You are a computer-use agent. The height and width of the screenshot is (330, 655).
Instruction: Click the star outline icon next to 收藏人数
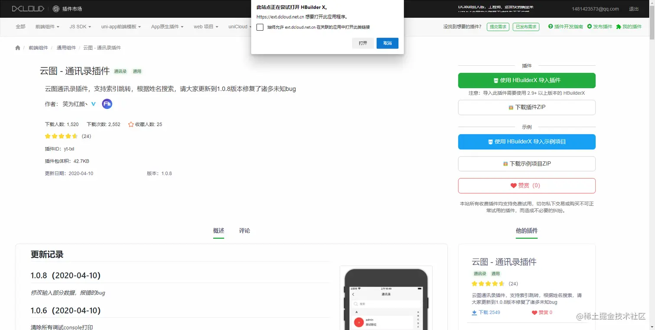(131, 125)
